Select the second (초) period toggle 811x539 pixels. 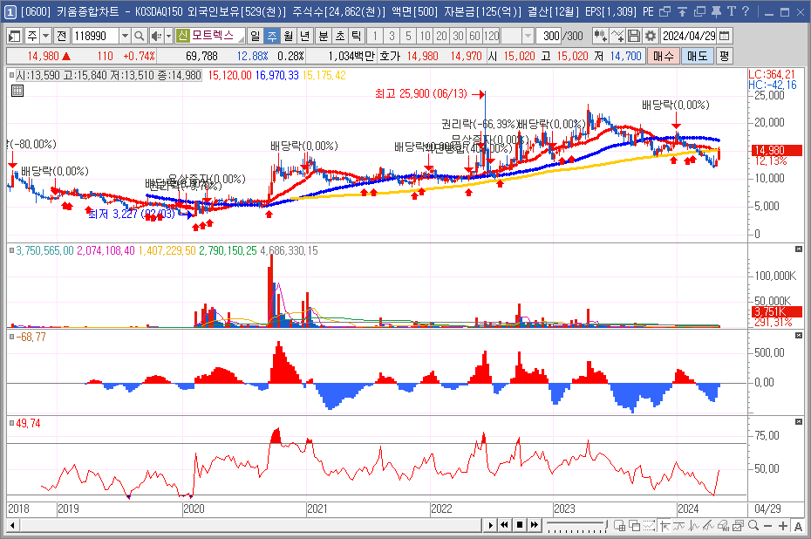click(x=340, y=36)
